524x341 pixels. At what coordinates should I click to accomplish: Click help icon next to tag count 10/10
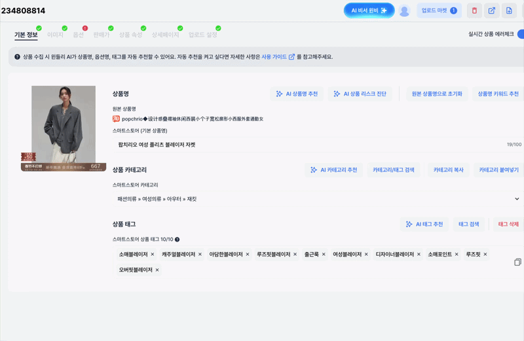(177, 240)
